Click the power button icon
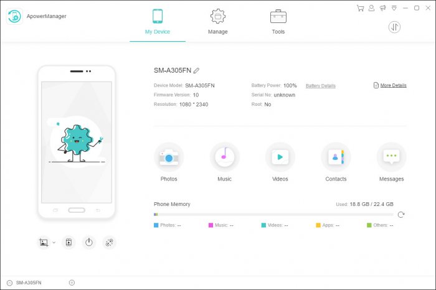436x290 pixels. pos(89,243)
